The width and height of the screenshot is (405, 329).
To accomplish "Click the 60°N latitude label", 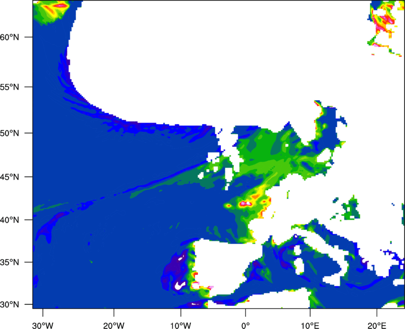I will 10,37.
